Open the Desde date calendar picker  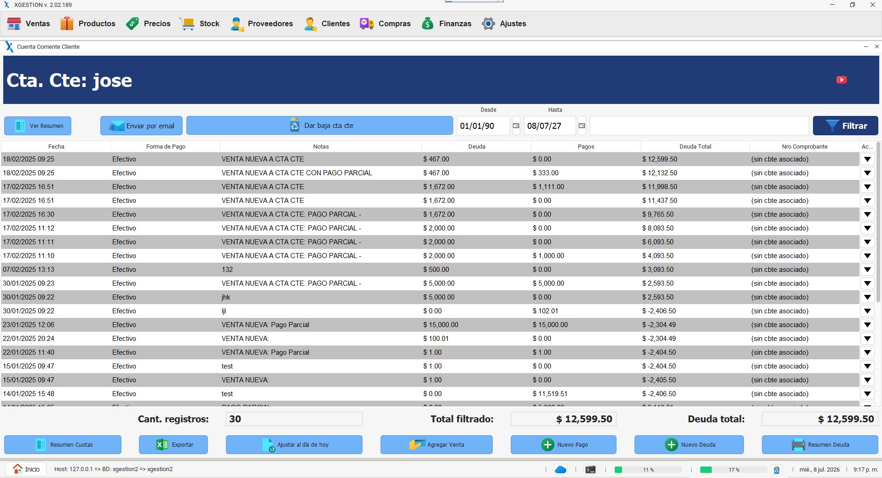[x=516, y=126]
